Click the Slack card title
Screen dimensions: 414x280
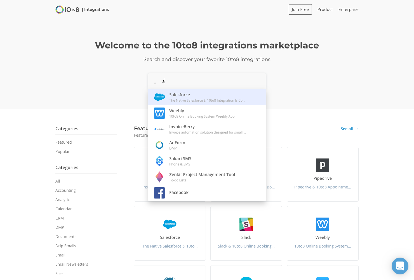pyautogui.click(x=246, y=237)
